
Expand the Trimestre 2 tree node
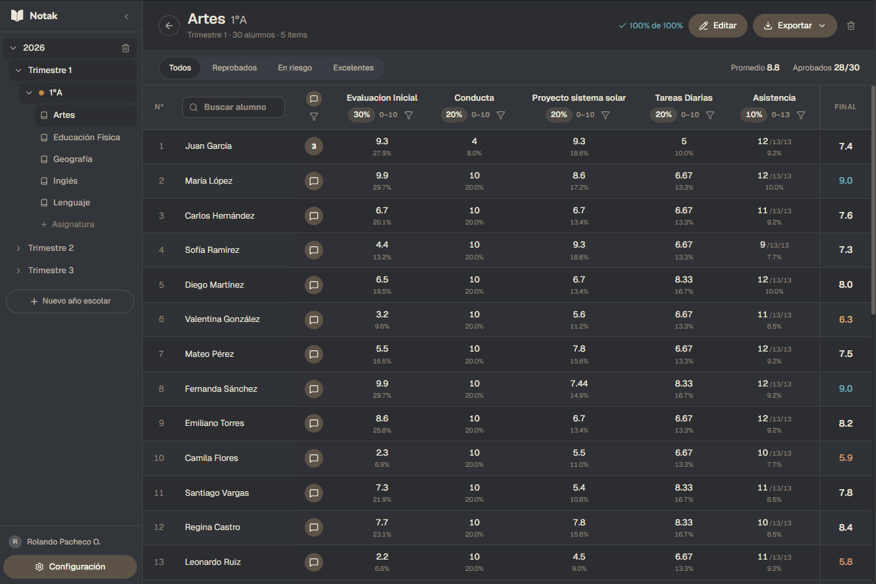click(18, 248)
